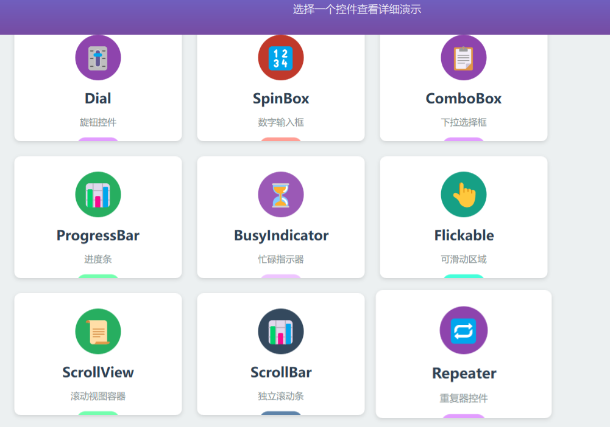Click the text 数字输入框

pyautogui.click(x=281, y=122)
